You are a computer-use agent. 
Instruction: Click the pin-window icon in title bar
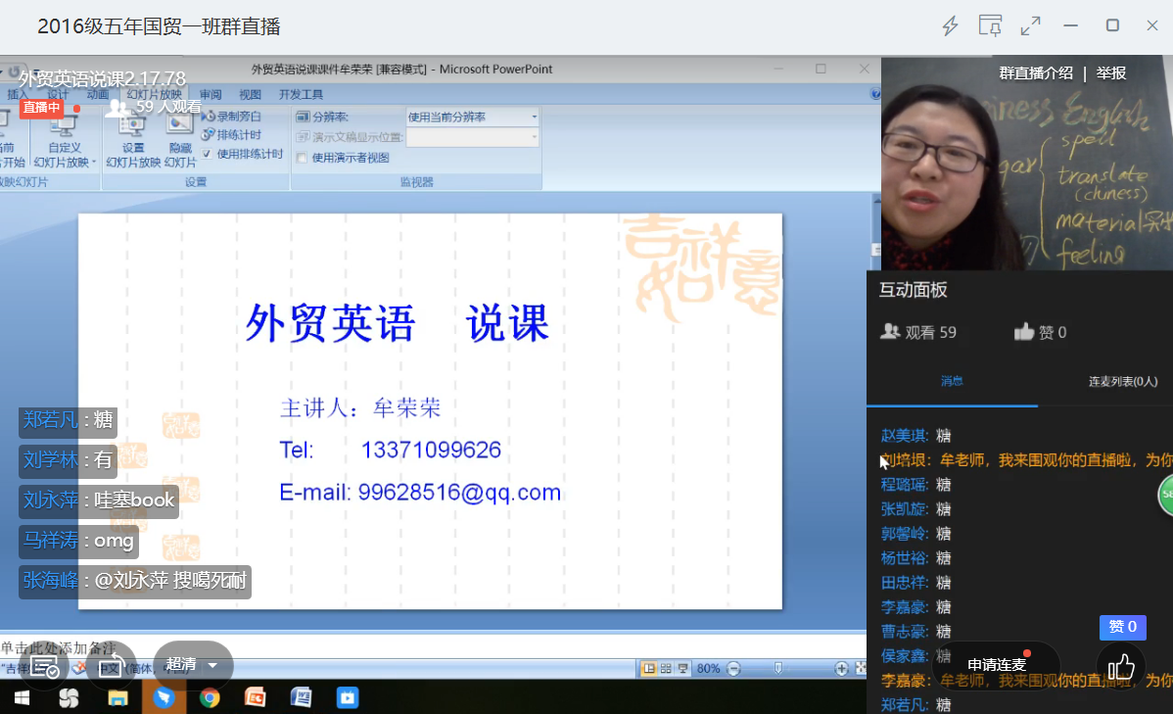(x=991, y=26)
